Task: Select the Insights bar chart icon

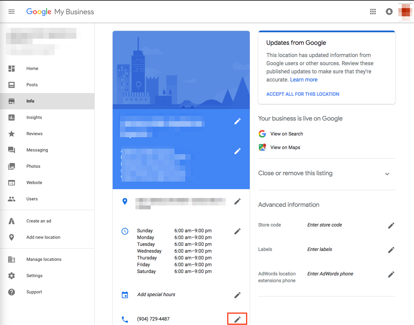Action: [x=12, y=117]
